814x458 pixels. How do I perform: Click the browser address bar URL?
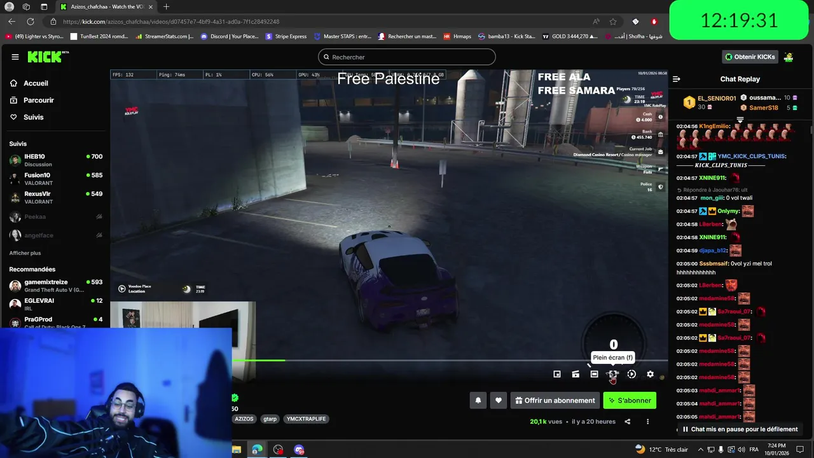171,22
